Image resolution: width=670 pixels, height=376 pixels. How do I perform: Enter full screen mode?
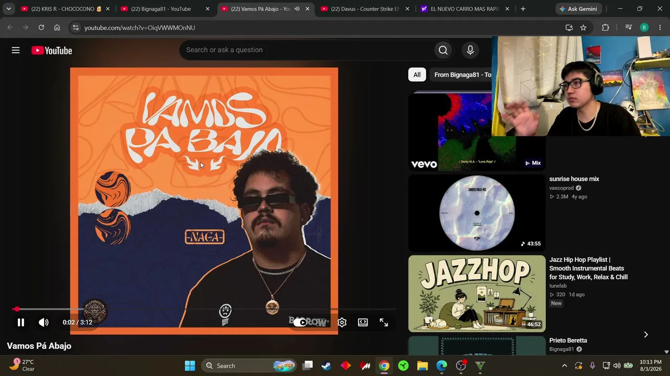coord(384,322)
